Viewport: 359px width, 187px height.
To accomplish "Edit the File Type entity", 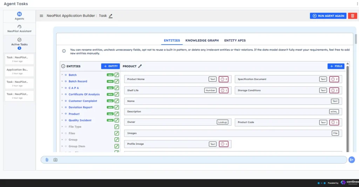I will (x=117, y=127).
